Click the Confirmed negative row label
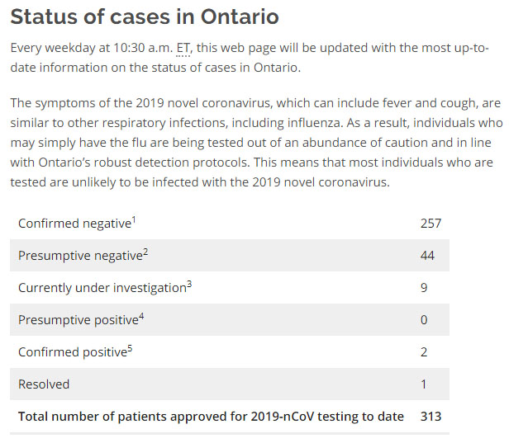 74,224
